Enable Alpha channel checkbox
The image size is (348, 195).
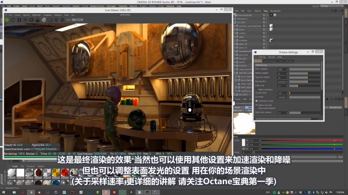point(257,105)
